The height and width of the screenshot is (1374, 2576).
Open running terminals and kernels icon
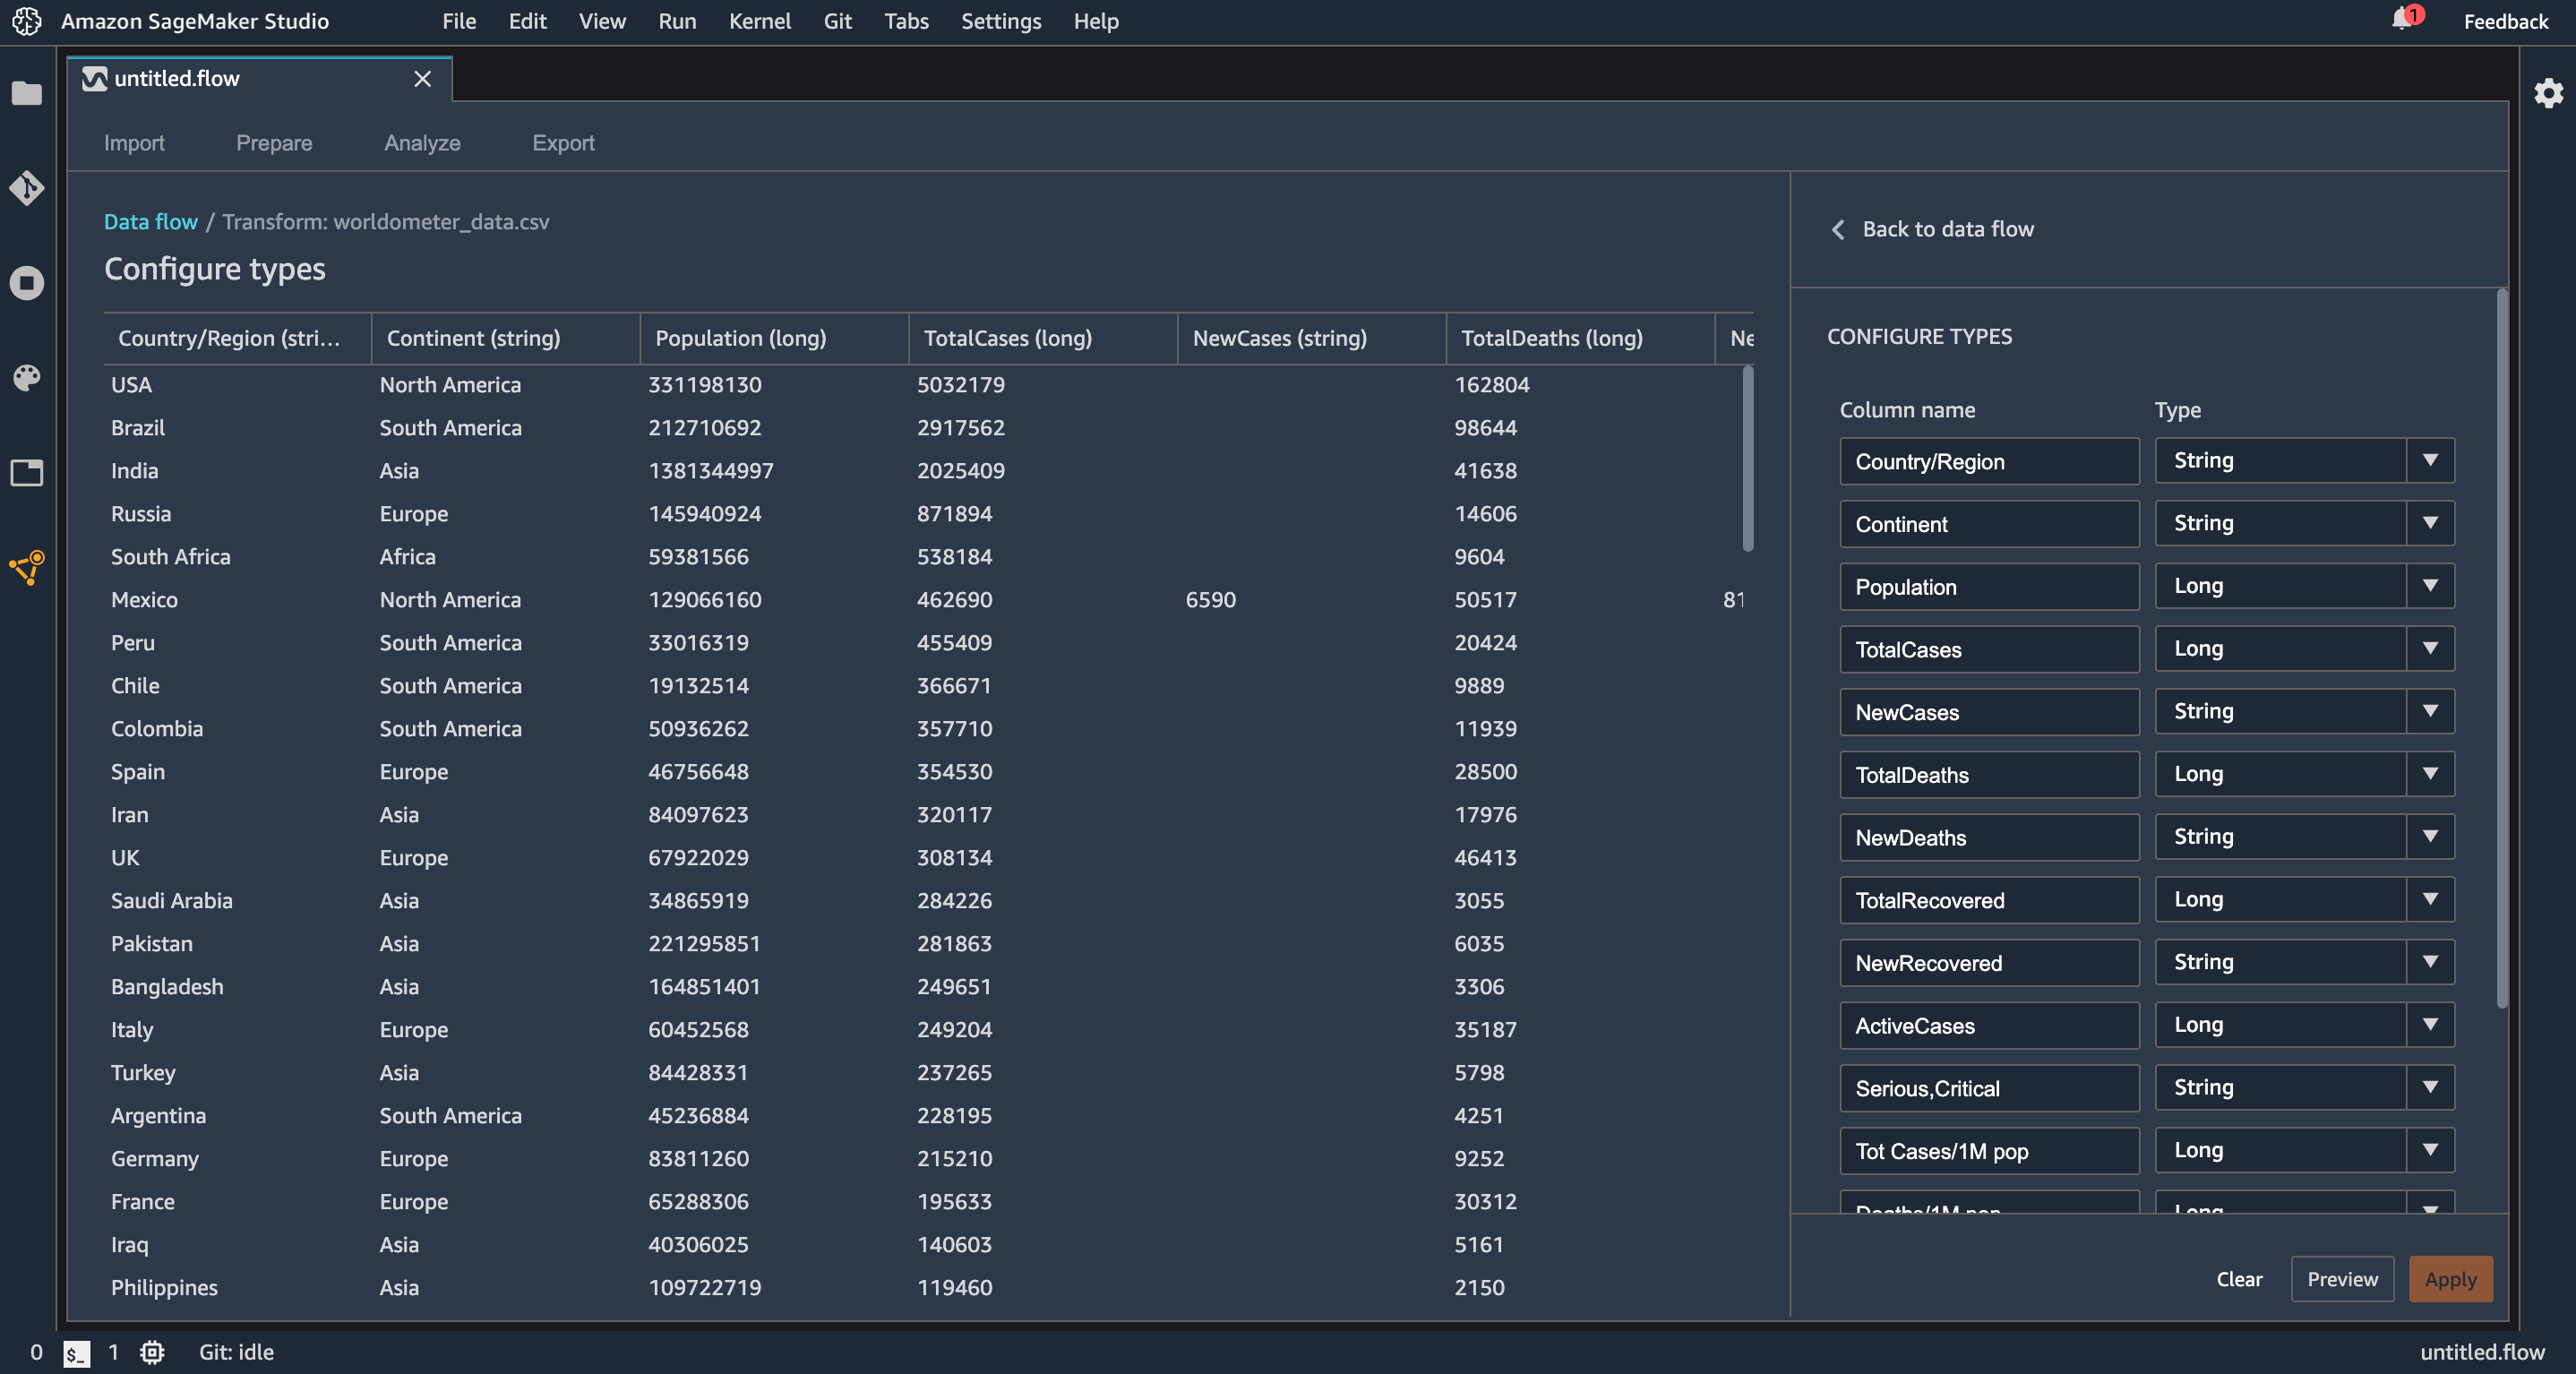coord(27,283)
